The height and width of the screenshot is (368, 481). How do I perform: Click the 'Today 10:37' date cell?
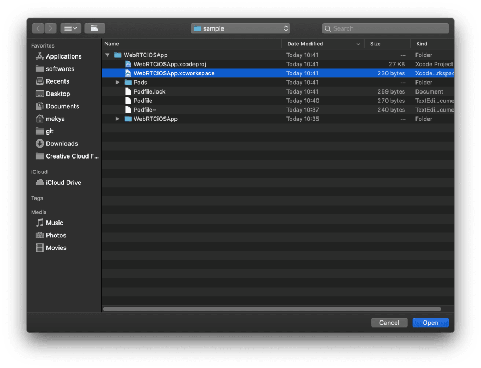pos(302,109)
